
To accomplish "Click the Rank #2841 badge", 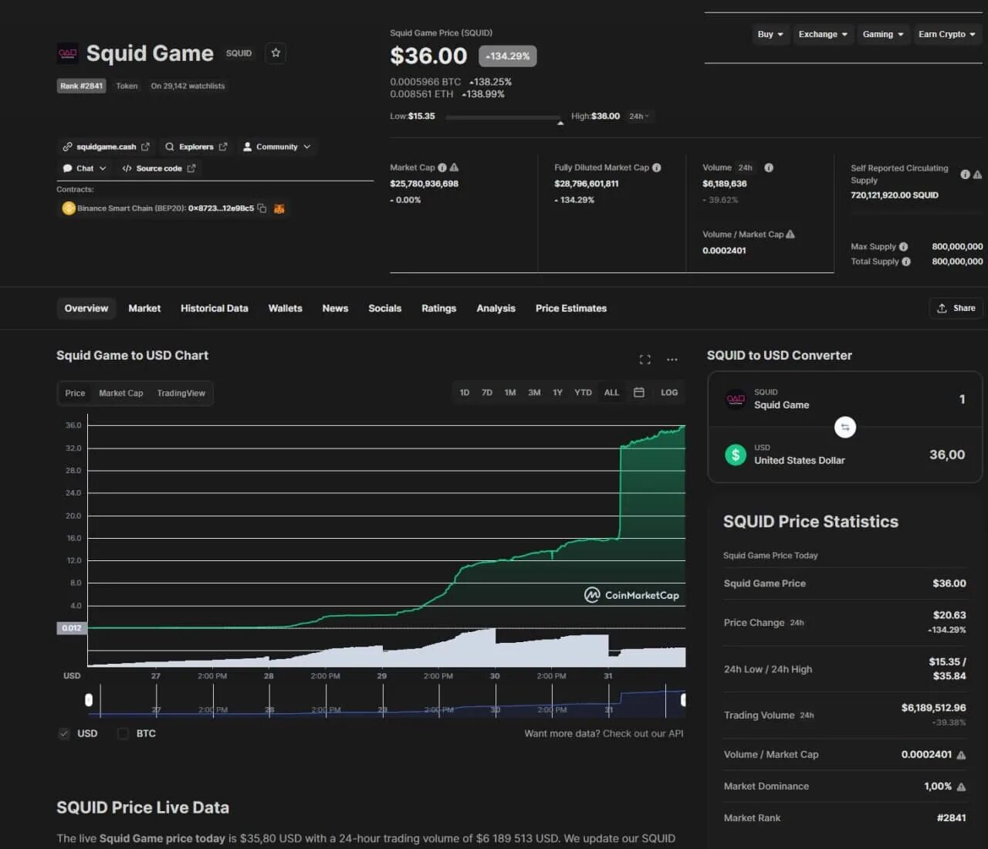I will pos(82,86).
